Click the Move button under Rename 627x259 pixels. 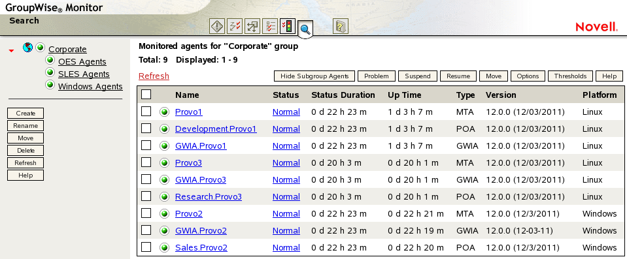pyautogui.click(x=25, y=138)
